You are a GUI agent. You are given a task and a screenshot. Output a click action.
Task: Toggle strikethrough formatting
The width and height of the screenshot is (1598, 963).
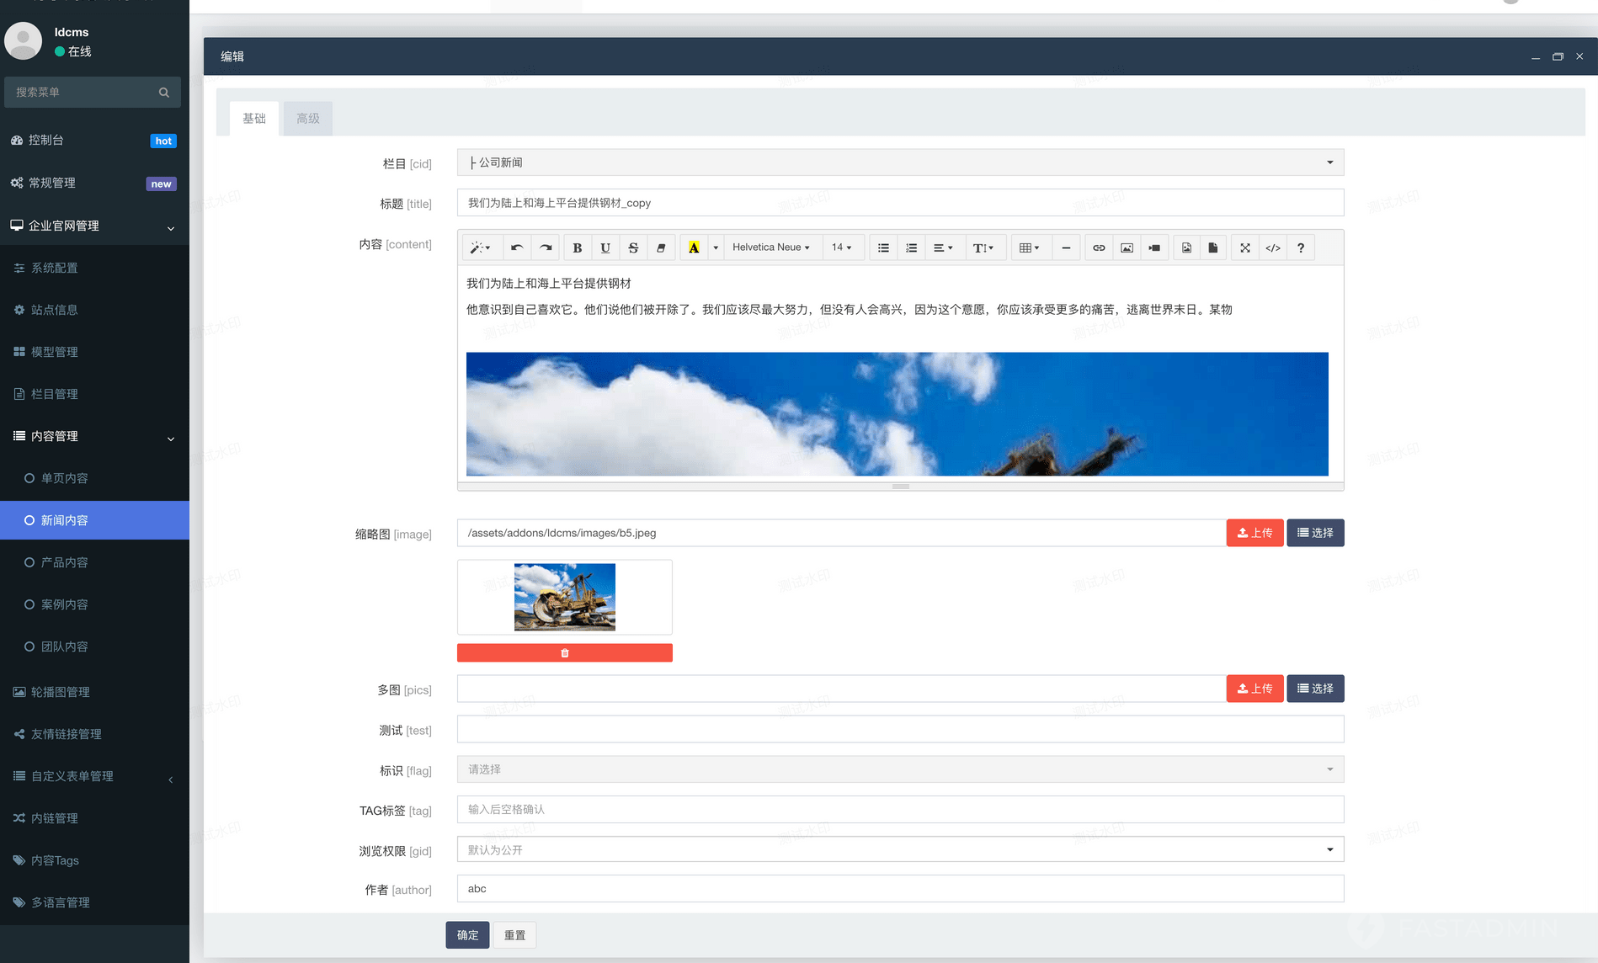tap(633, 247)
